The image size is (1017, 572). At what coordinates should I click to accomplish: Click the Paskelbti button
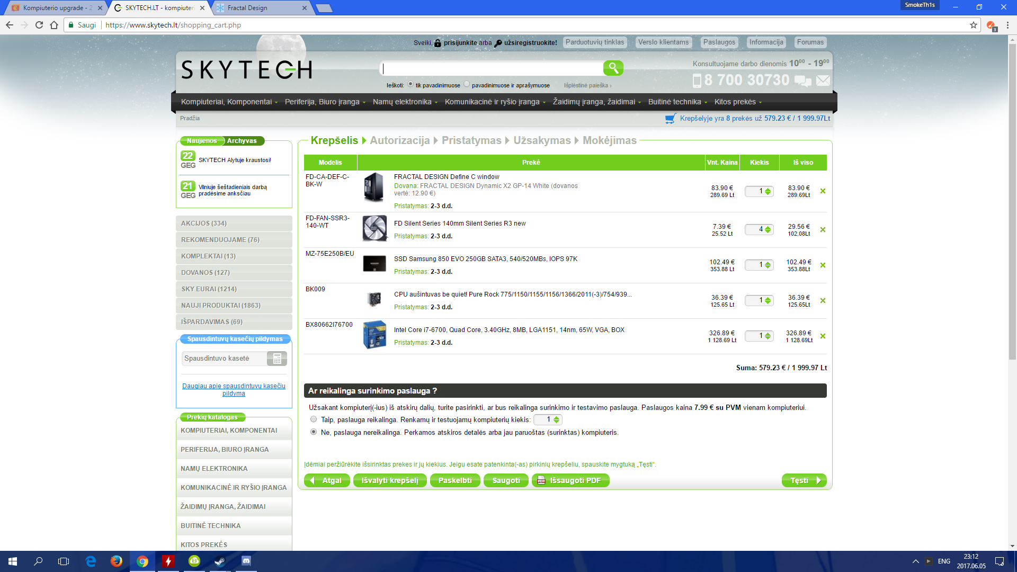[x=455, y=480]
